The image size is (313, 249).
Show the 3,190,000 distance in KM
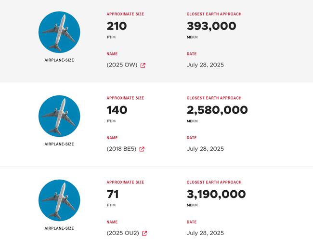click(x=195, y=205)
